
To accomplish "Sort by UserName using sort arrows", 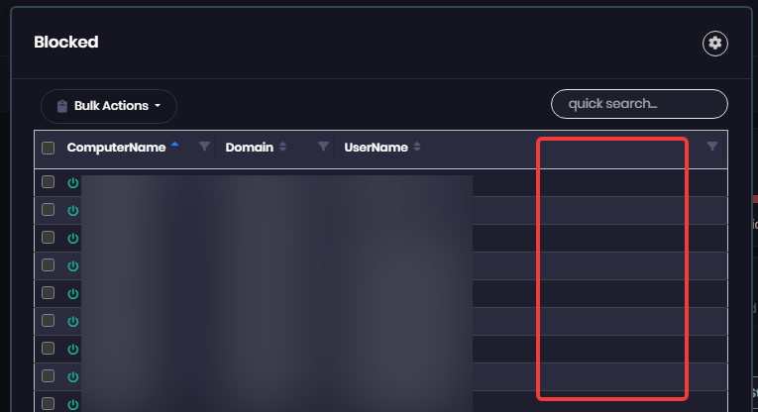I will (x=417, y=147).
